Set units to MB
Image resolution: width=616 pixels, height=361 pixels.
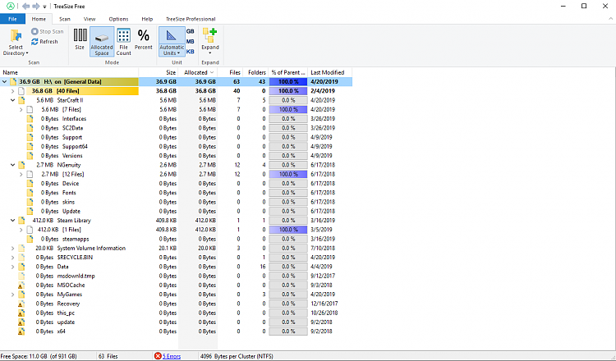(191, 42)
